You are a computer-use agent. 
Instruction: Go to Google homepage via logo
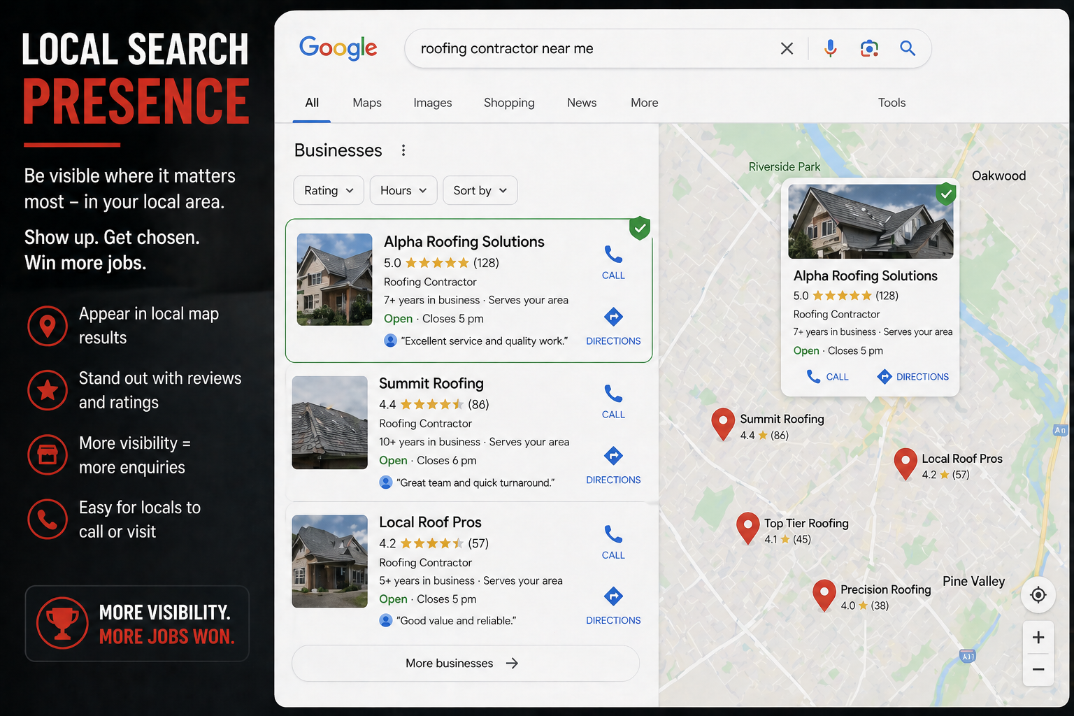(x=338, y=48)
